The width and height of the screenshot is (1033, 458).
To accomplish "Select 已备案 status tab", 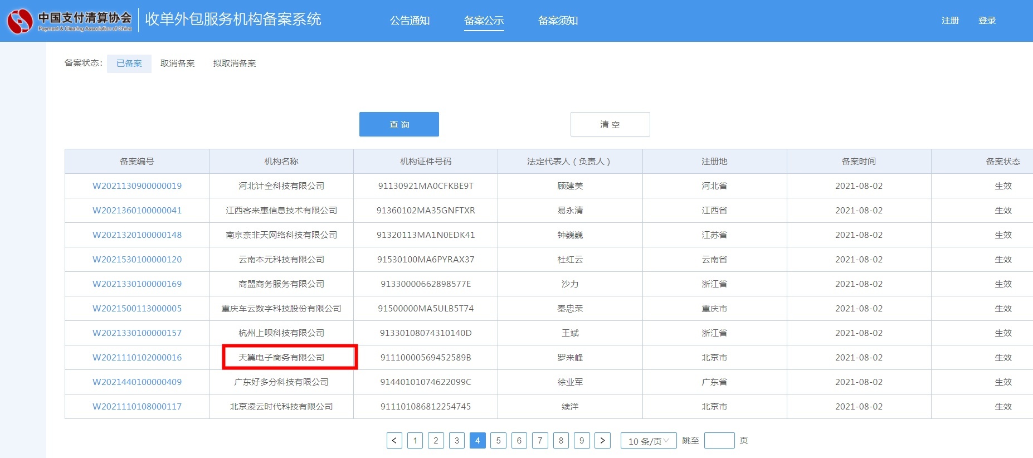I will [x=129, y=64].
